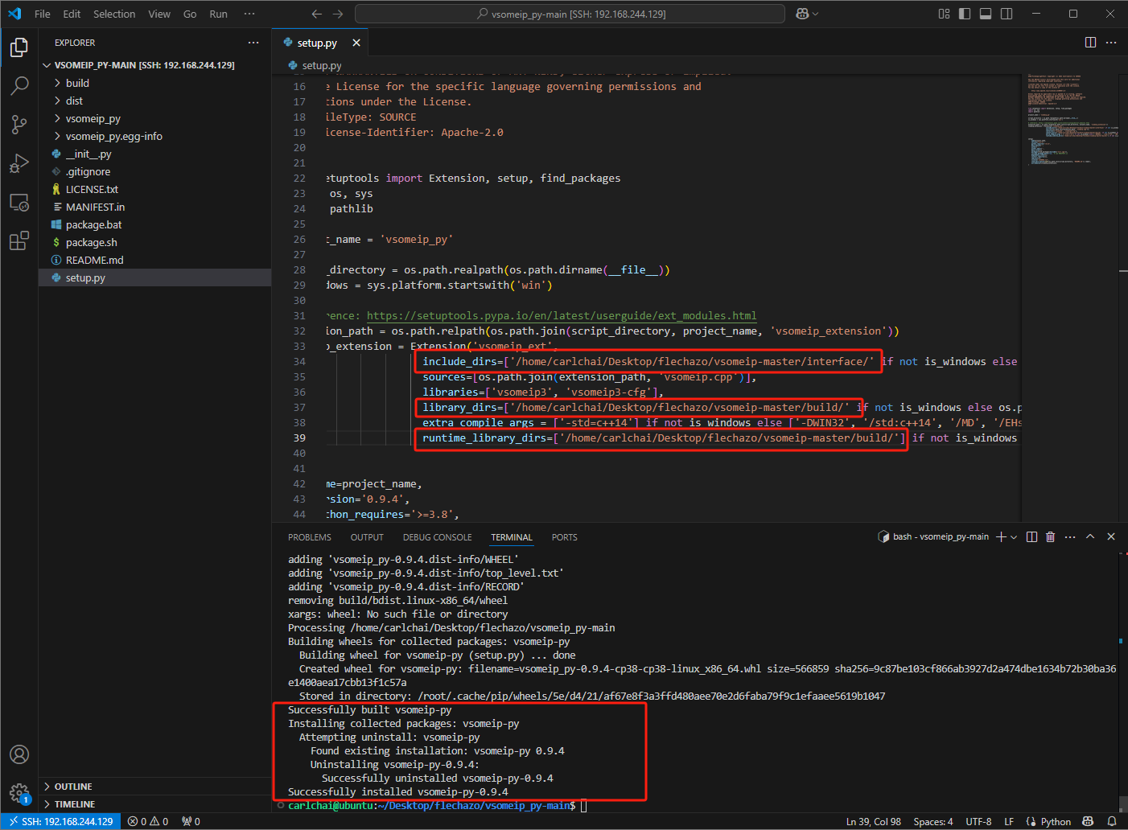Open Explorer Views and More Actions
Viewport: 1128px width, 830px height.
tap(253, 43)
